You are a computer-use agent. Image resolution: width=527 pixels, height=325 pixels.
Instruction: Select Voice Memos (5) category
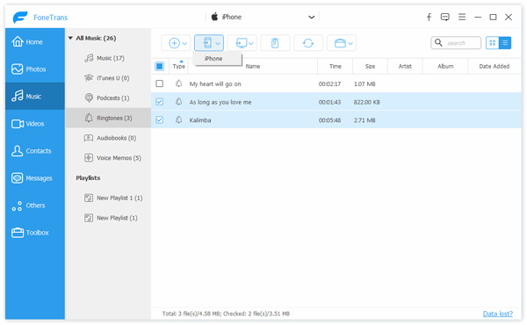click(x=108, y=158)
